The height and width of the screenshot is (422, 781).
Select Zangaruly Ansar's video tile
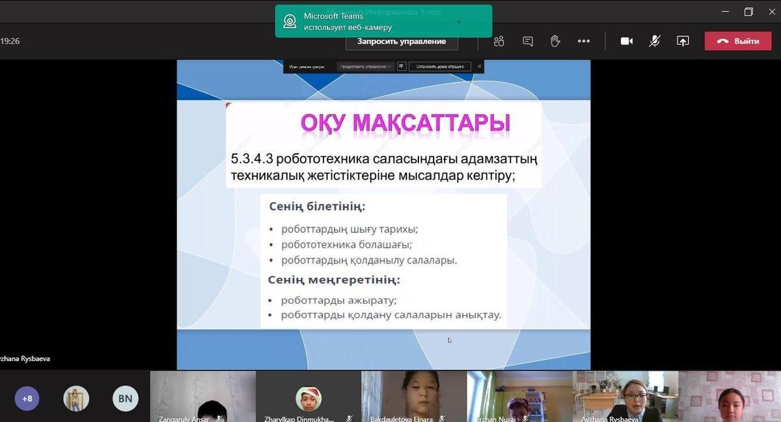click(202, 397)
